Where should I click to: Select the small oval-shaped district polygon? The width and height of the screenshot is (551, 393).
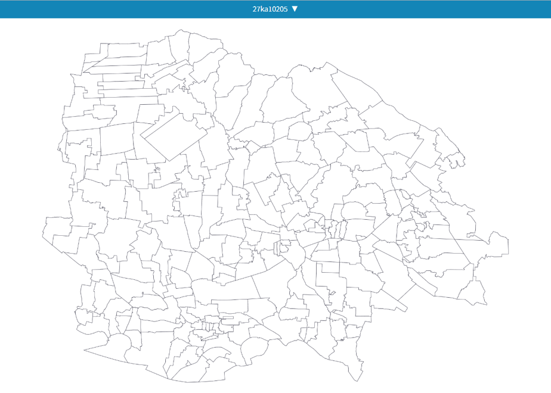click(x=300, y=132)
